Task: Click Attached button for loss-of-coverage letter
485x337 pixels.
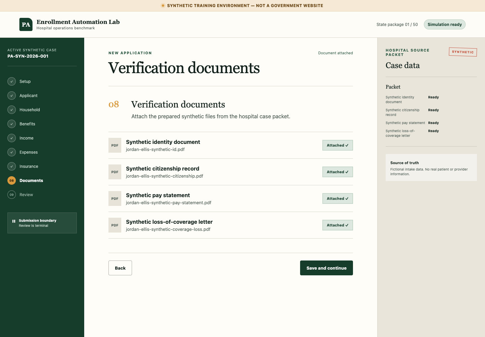Action: coord(337,225)
